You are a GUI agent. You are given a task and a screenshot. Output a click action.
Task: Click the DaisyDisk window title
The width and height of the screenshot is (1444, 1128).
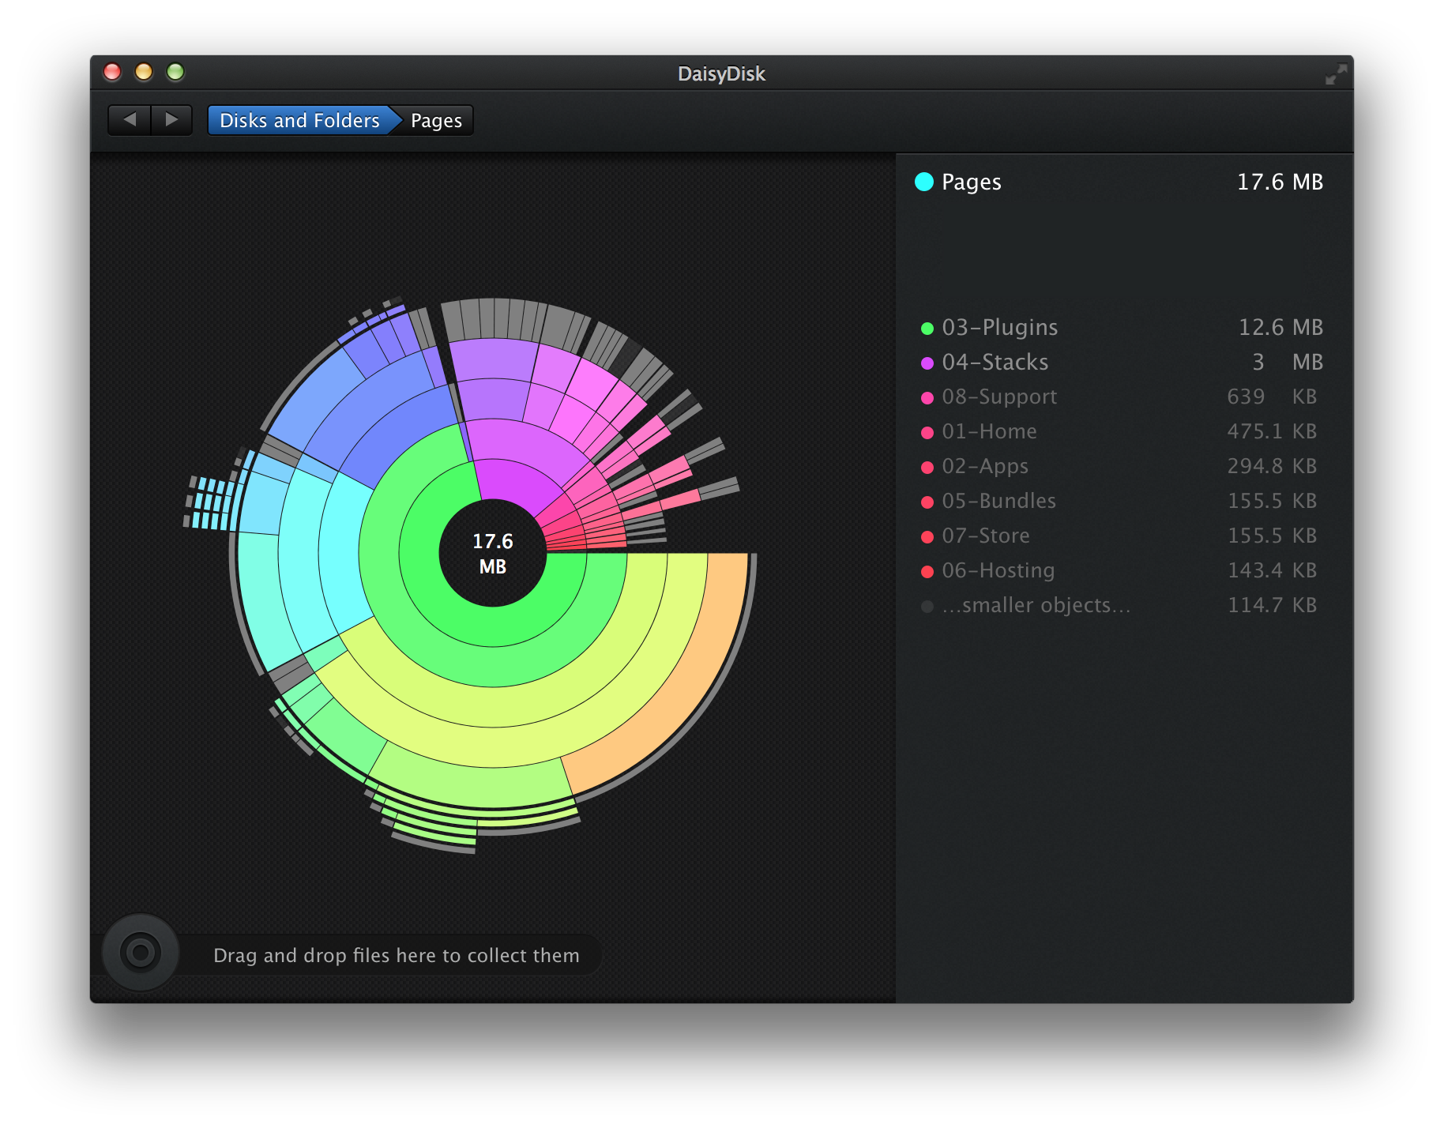pos(721,73)
